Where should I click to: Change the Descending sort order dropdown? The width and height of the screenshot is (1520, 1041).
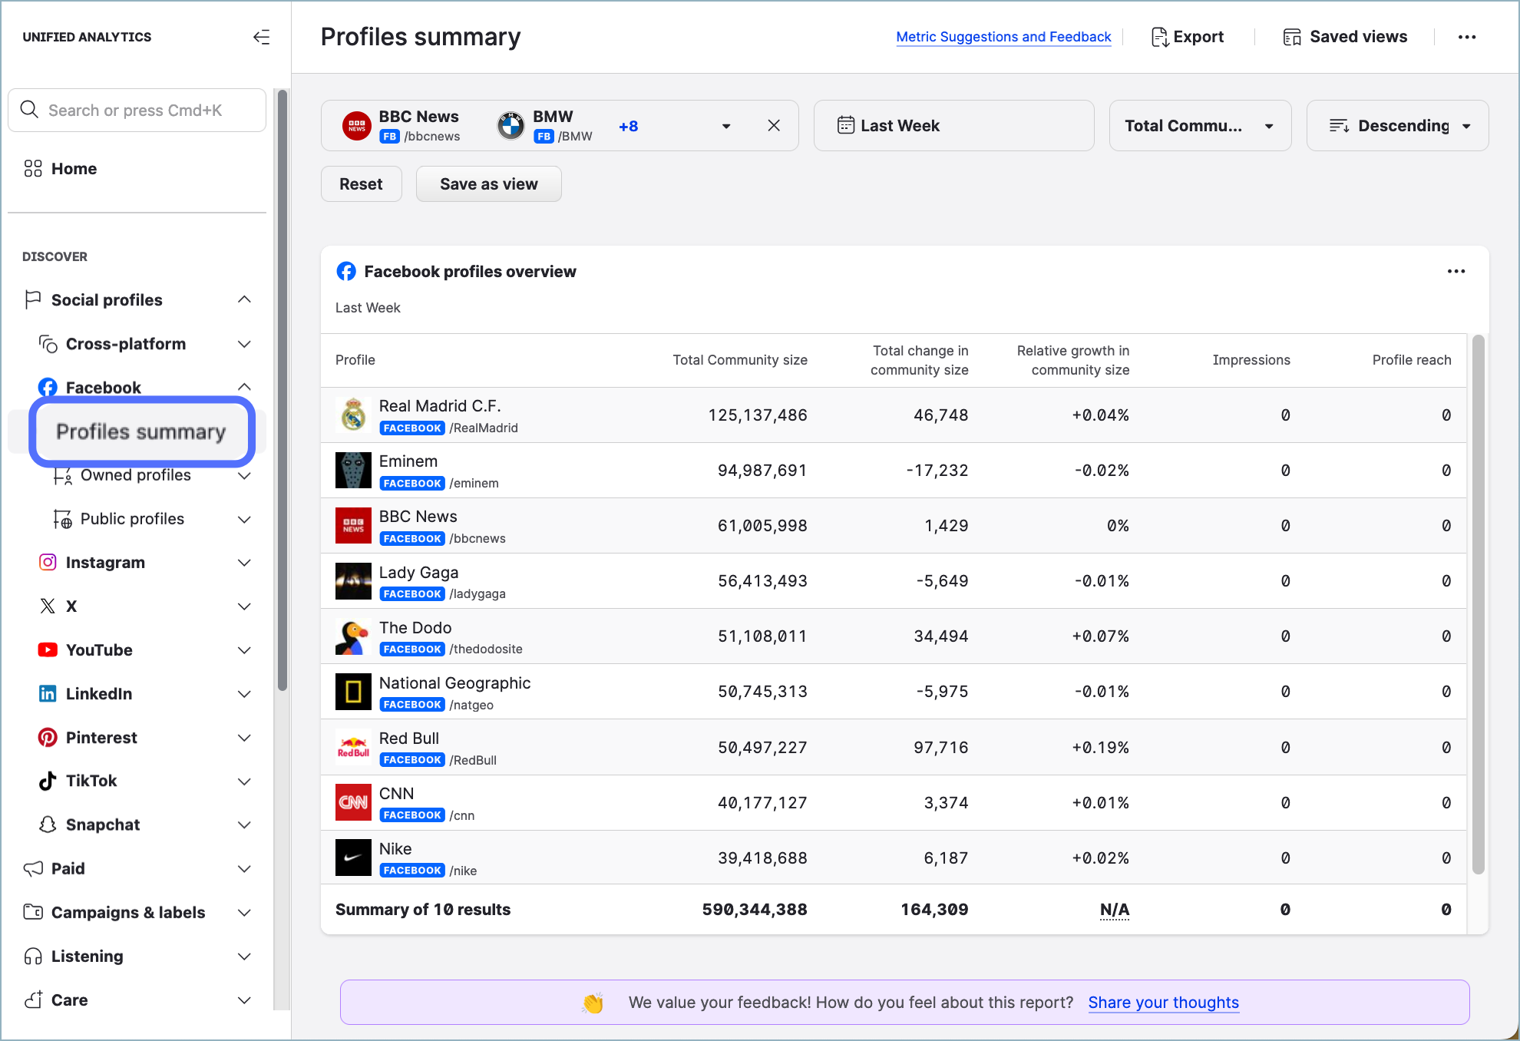(1397, 126)
